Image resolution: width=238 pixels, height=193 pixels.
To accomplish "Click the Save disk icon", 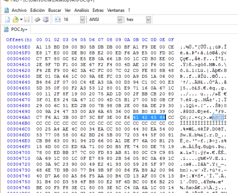I will pos(27,20).
